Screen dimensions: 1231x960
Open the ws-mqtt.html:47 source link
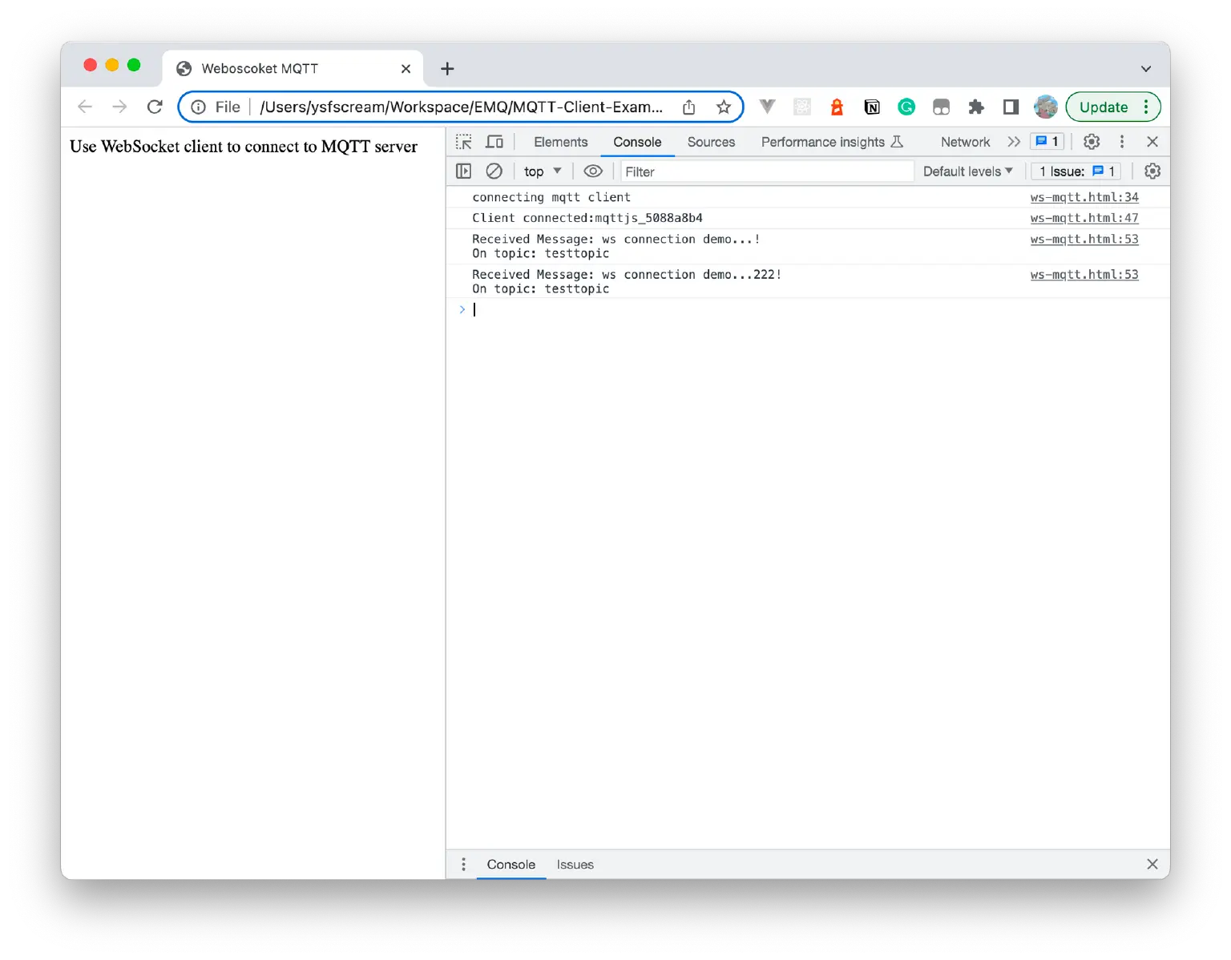[1084, 217]
